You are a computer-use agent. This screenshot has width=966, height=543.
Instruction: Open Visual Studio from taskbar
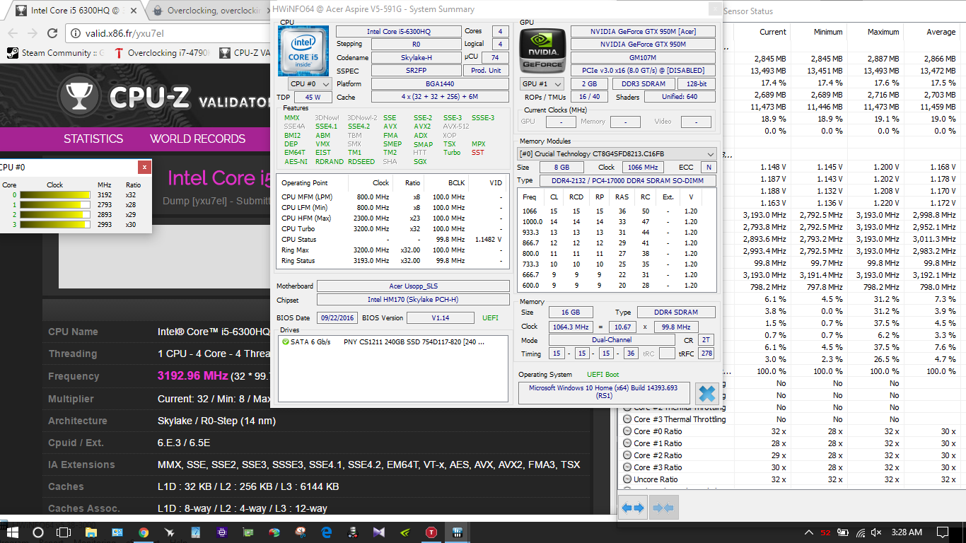(379, 532)
